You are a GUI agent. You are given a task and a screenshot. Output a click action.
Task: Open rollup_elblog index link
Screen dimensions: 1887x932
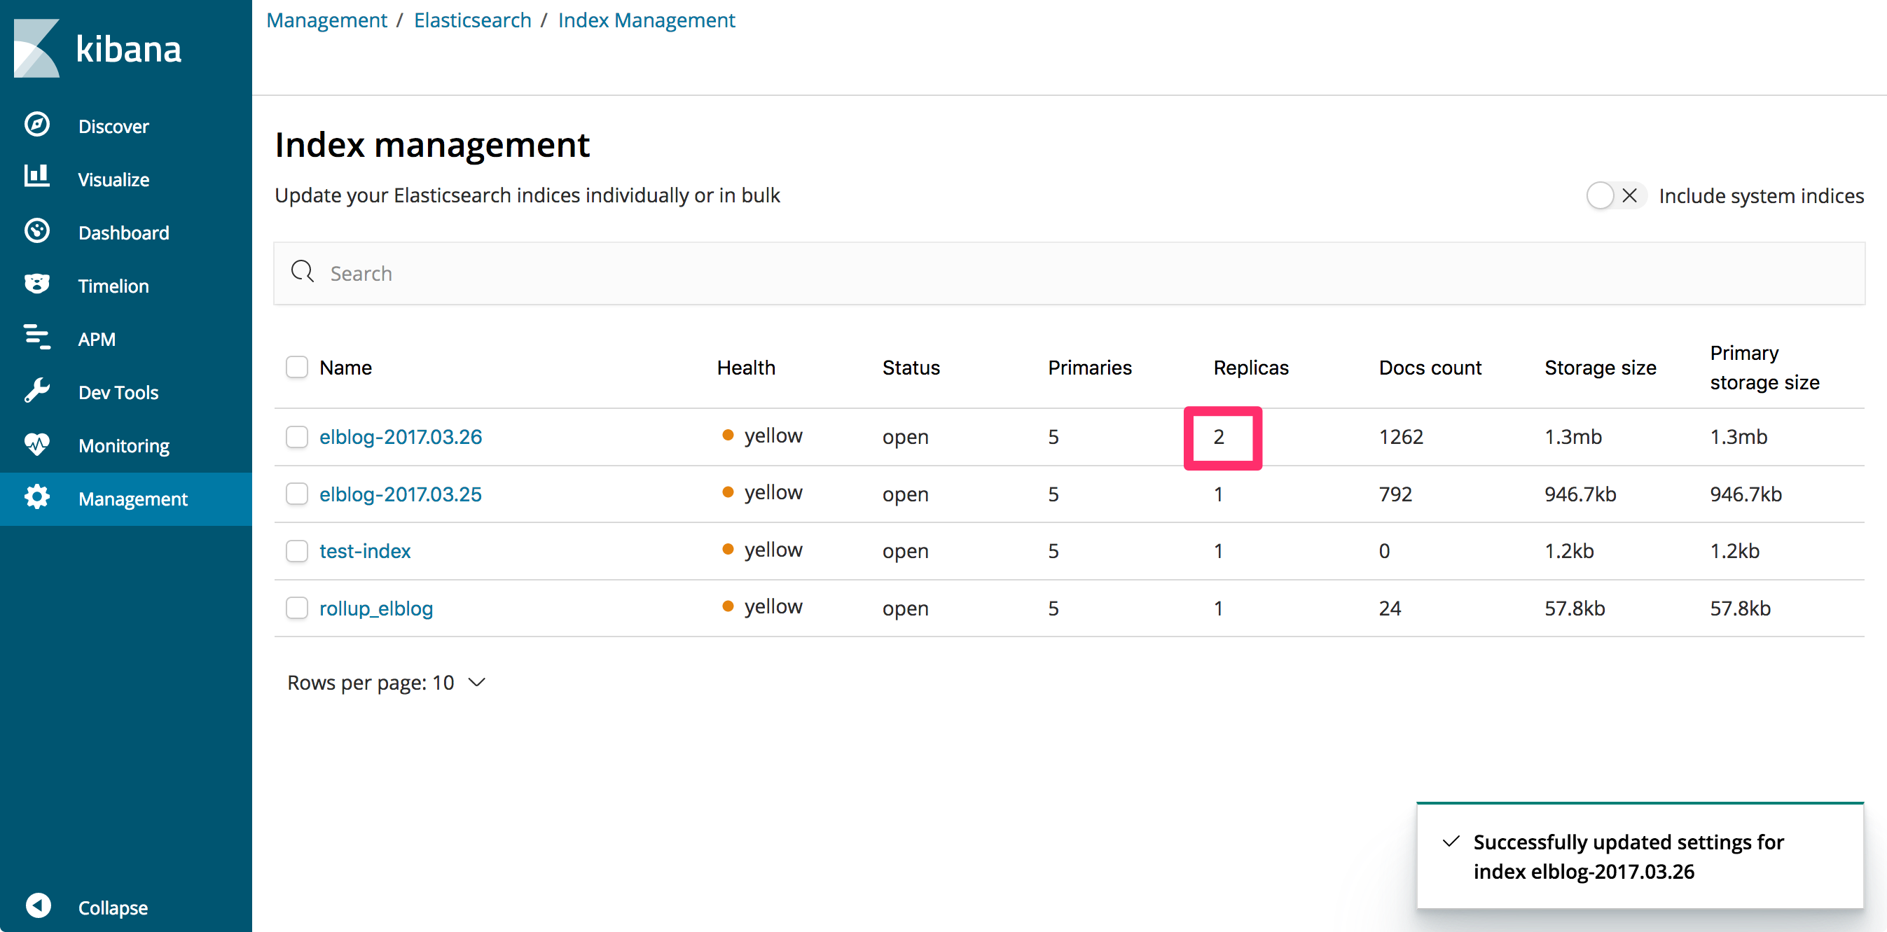pyautogui.click(x=375, y=608)
